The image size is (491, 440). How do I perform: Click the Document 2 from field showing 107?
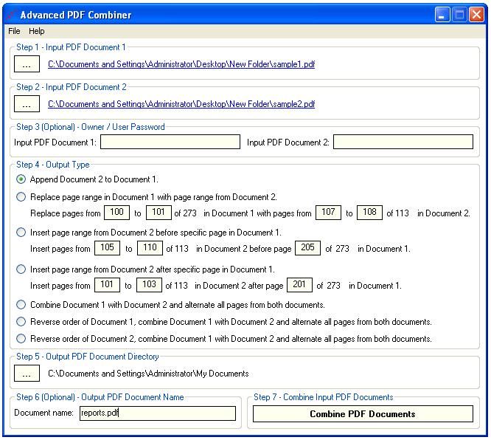pyautogui.click(x=328, y=213)
